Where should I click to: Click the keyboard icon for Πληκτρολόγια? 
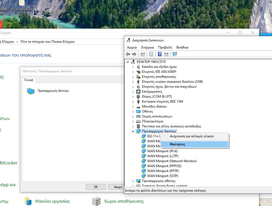(138, 121)
